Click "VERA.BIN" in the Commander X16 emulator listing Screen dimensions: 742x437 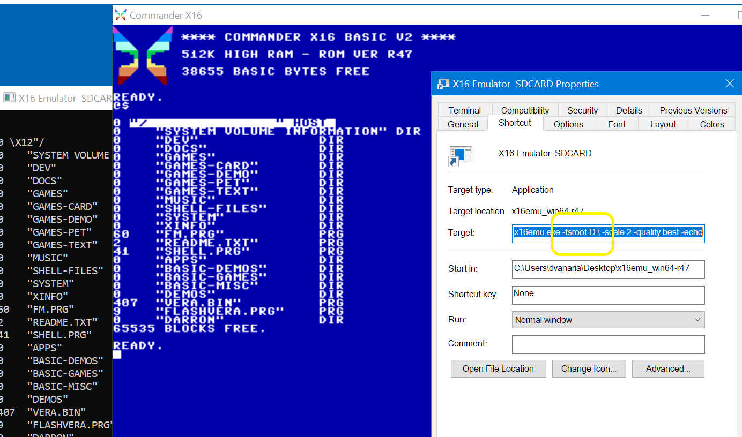coord(198,303)
